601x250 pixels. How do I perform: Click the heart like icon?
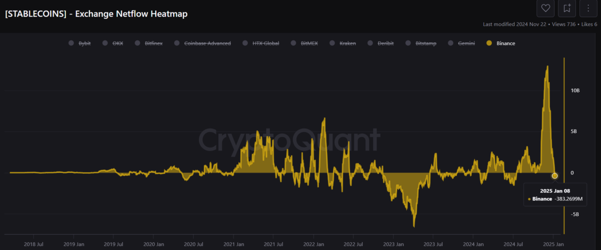point(545,8)
